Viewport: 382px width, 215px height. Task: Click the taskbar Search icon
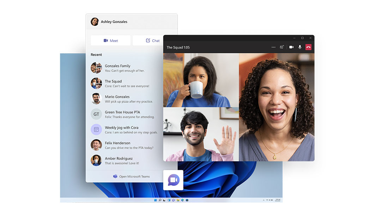[160, 200]
